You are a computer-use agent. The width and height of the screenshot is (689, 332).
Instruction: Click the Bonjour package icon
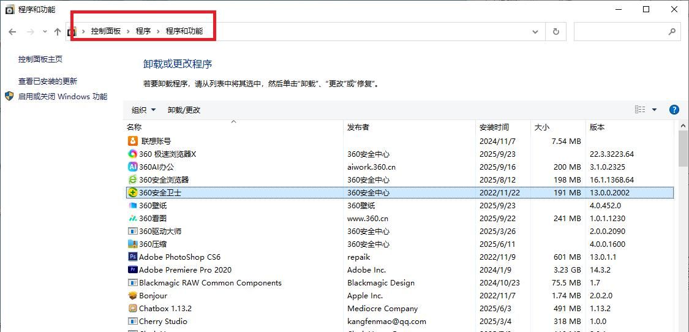tap(133, 295)
